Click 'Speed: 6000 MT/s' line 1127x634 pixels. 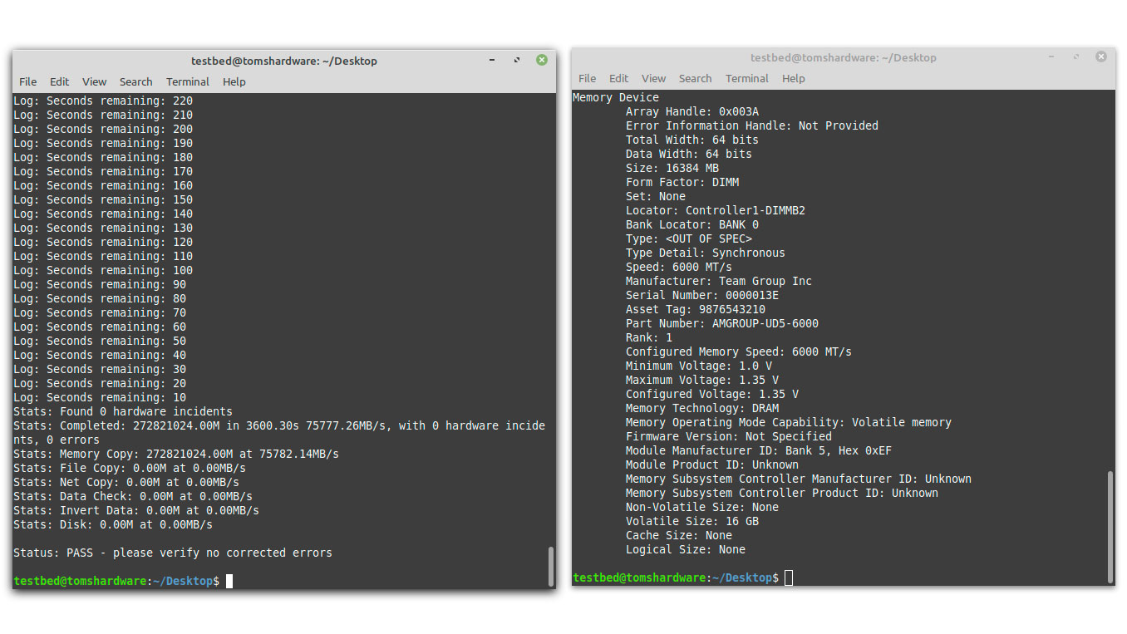coord(679,267)
